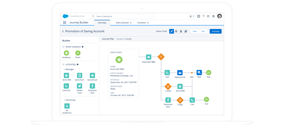
Task: Click the delete trash icon
Action: point(181,31)
